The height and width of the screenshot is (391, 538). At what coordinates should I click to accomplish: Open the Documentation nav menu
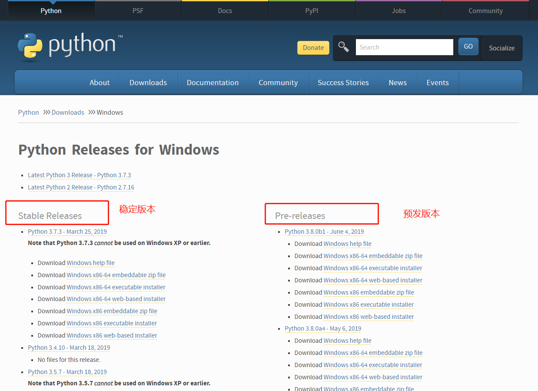tap(213, 83)
